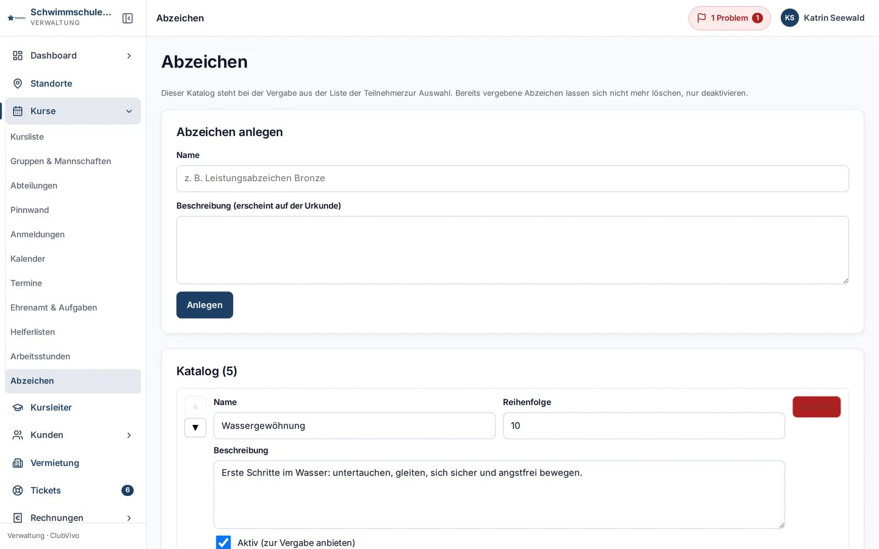Click the Reihenfolge field showing 10
The image size is (879, 549).
[643, 425]
